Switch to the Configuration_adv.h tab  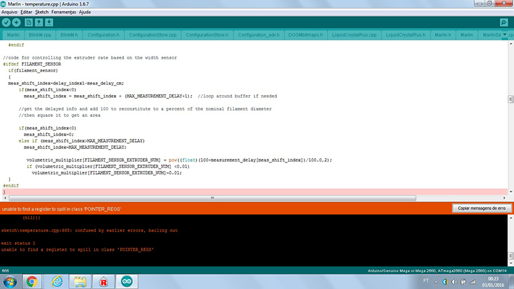coord(259,35)
